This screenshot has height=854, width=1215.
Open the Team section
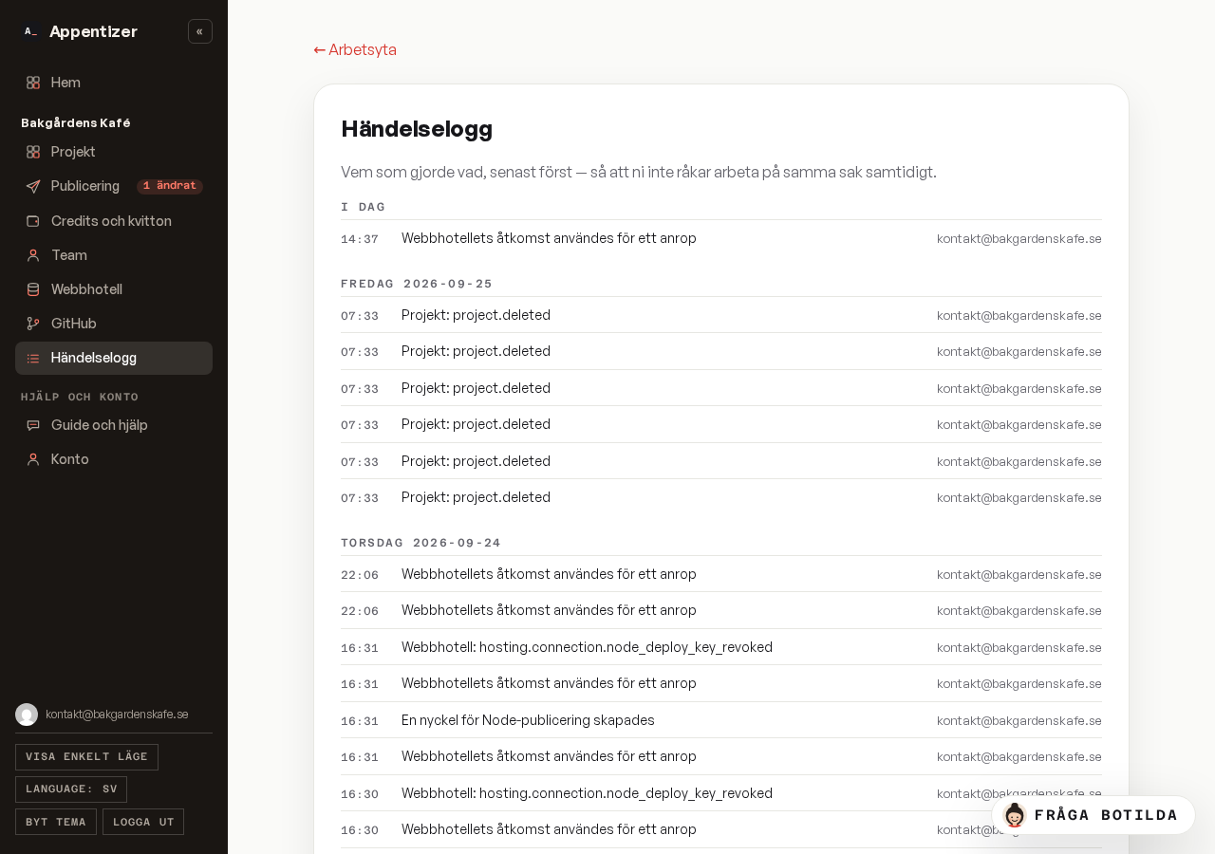pos(114,255)
